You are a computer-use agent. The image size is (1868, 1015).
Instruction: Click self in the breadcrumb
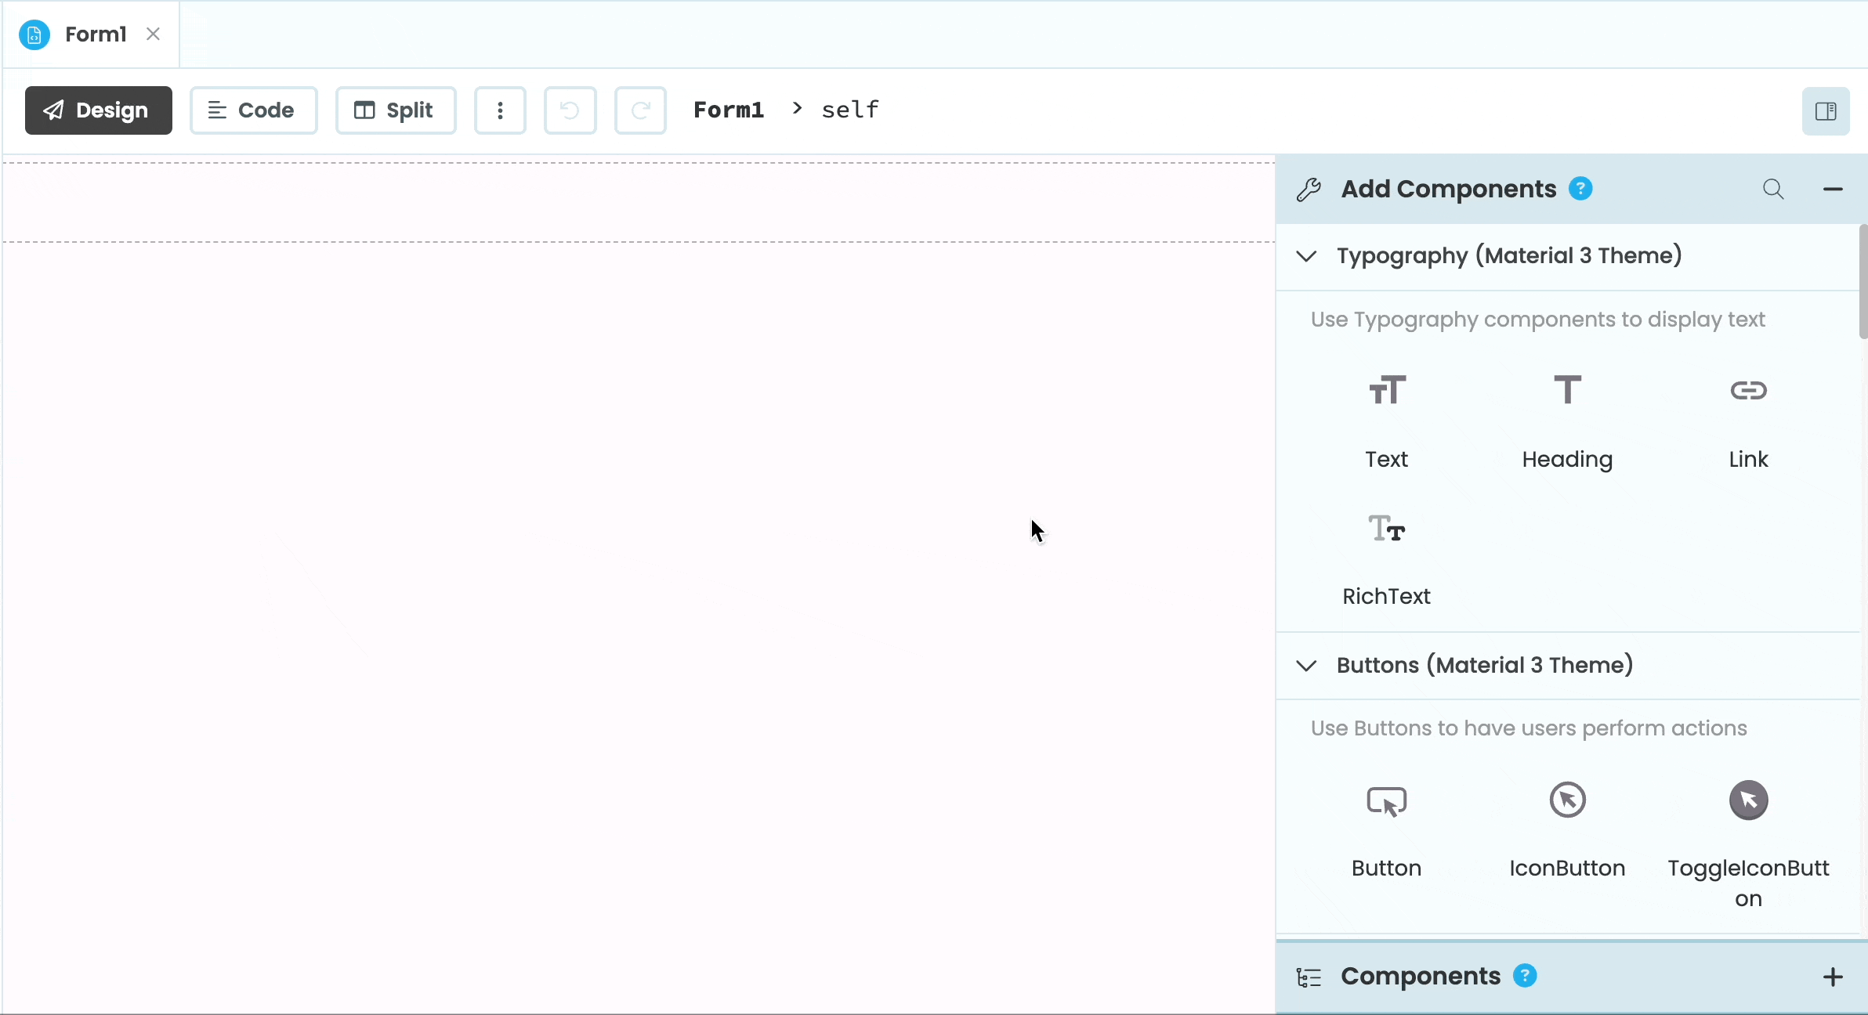click(x=850, y=110)
